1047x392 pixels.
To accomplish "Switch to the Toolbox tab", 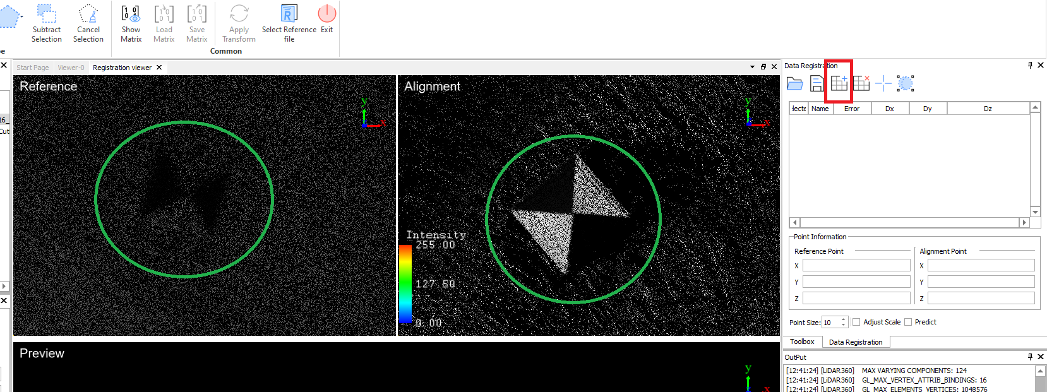I will pyautogui.click(x=802, y=342).
